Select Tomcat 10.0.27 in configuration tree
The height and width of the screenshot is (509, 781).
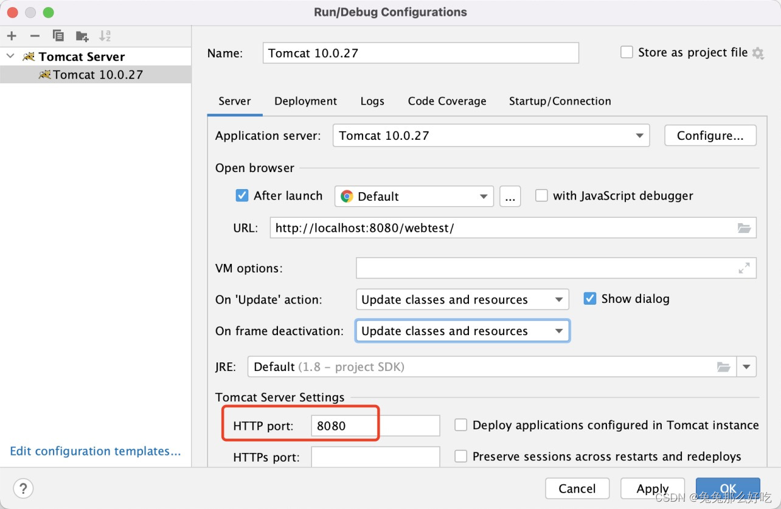point(95,75)
